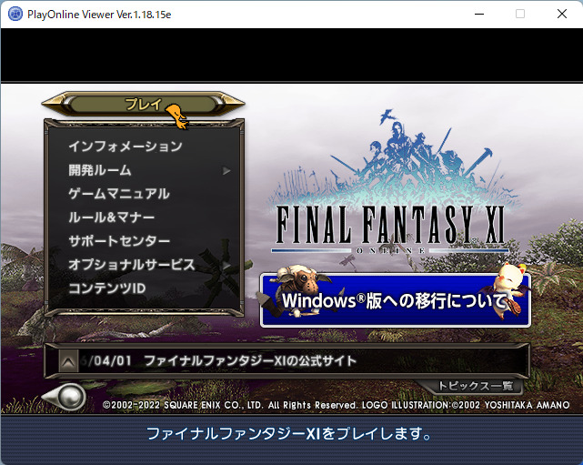The height and width of the screenshot is (465, 583).
Task: Click the Square Enix copyright text
Action: coord(337,405)
